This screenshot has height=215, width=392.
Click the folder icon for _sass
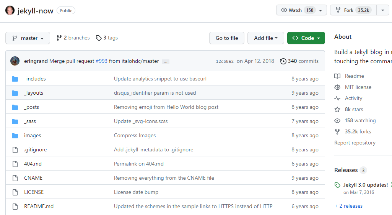click(15, 121)
